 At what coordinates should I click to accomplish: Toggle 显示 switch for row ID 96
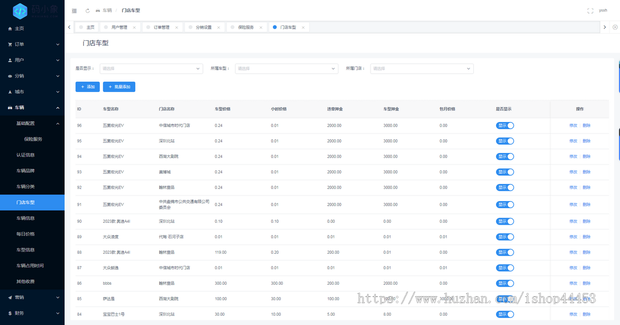click(x=505, y=126)
